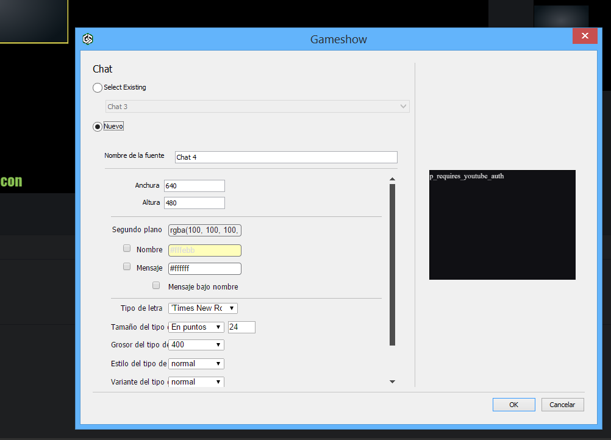Open the Chat 3 existing source dropdown
This screenshot has height=440, width=611.
257,106
